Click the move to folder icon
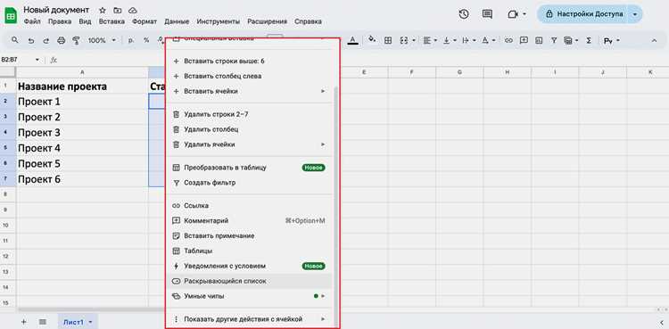This screenshot has height=329, width=669. pyautogui.click(x=118, y=10)
